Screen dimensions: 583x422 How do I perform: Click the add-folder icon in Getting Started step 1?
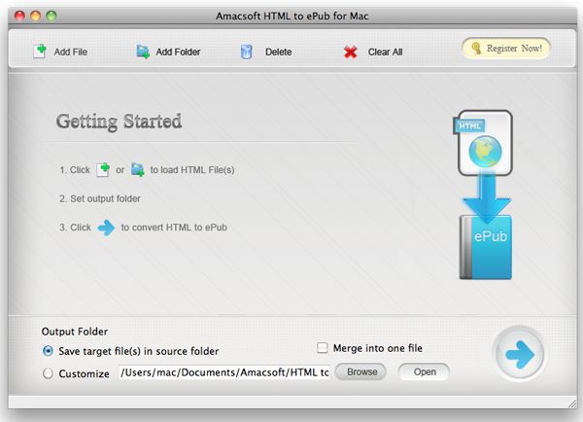pyautogui.click(x=138, y=170)
